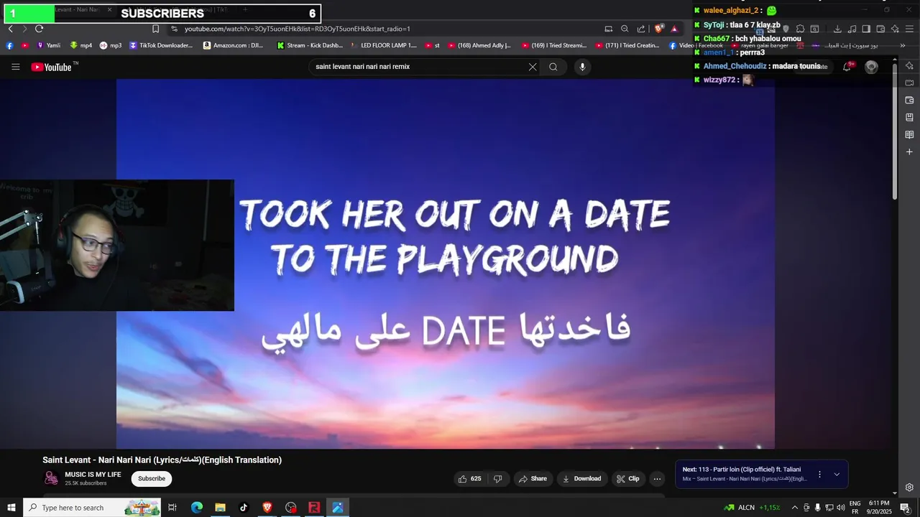Open reading list icon in the sidebar
Viewport: 920px width, 517px height.
point(909,134)
